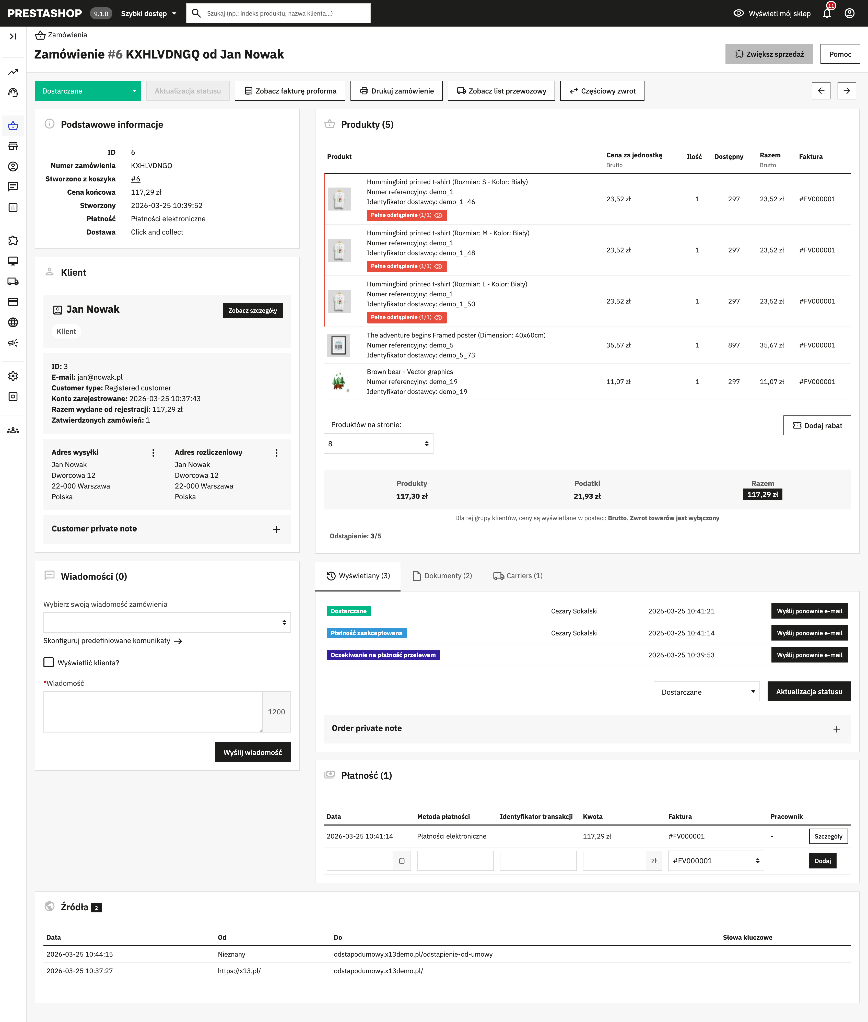Screen dimensions: 868x1022
Task: Open notifications bell icon
Action: click(x=827, y=13)
